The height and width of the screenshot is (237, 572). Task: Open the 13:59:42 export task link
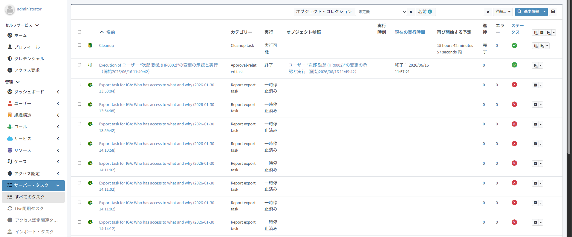click(x=157, y=127)
